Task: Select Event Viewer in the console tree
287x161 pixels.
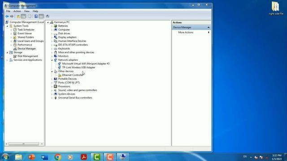Action: pos(25,34)
